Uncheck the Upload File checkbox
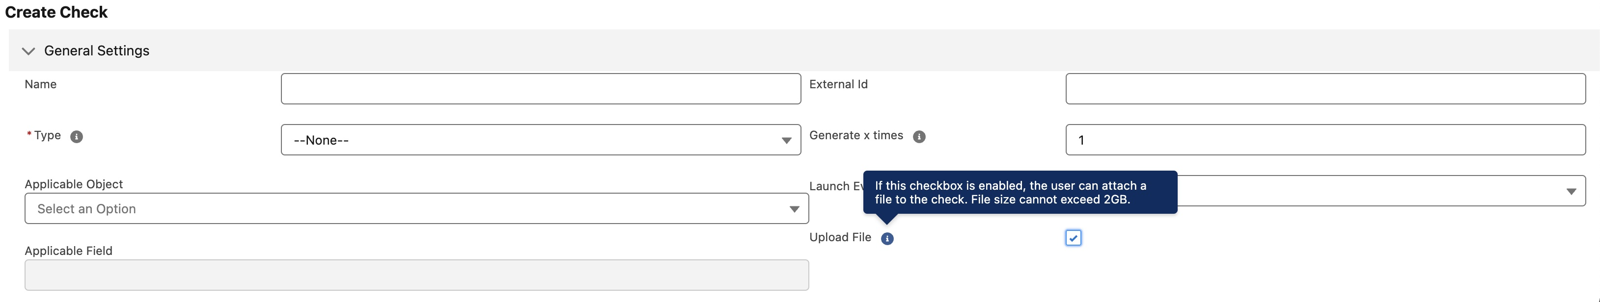 [x=1073, y=238]
